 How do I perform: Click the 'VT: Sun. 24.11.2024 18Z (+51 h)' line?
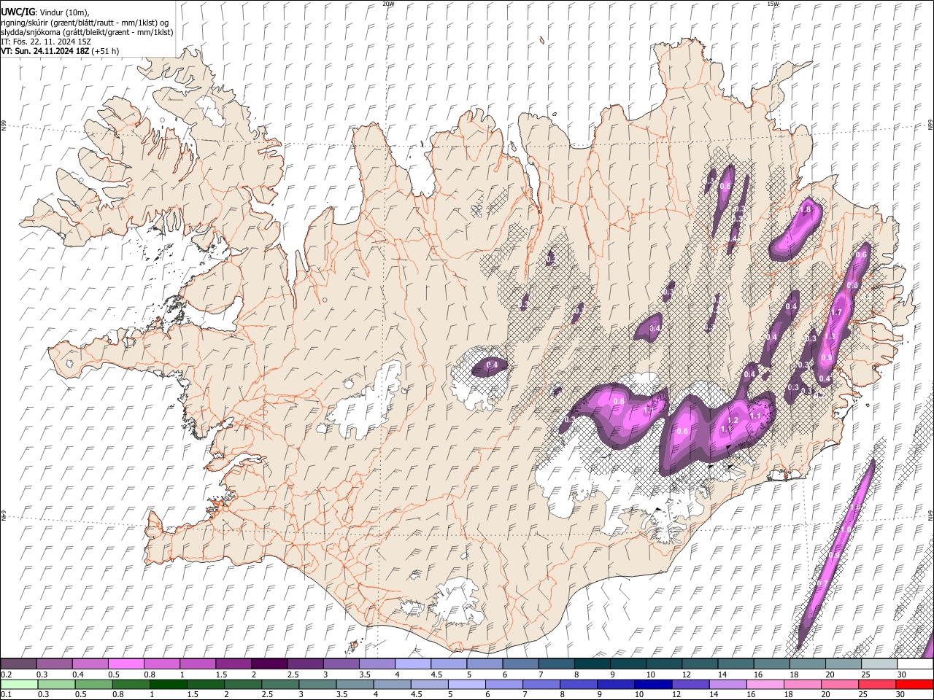coord(60,51)
